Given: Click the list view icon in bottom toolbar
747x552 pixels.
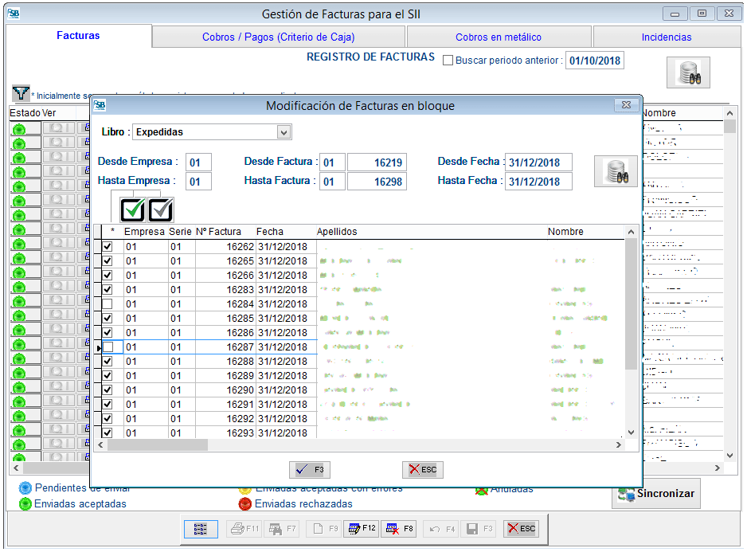Looking at the screenshot, I should click(201, 528).
